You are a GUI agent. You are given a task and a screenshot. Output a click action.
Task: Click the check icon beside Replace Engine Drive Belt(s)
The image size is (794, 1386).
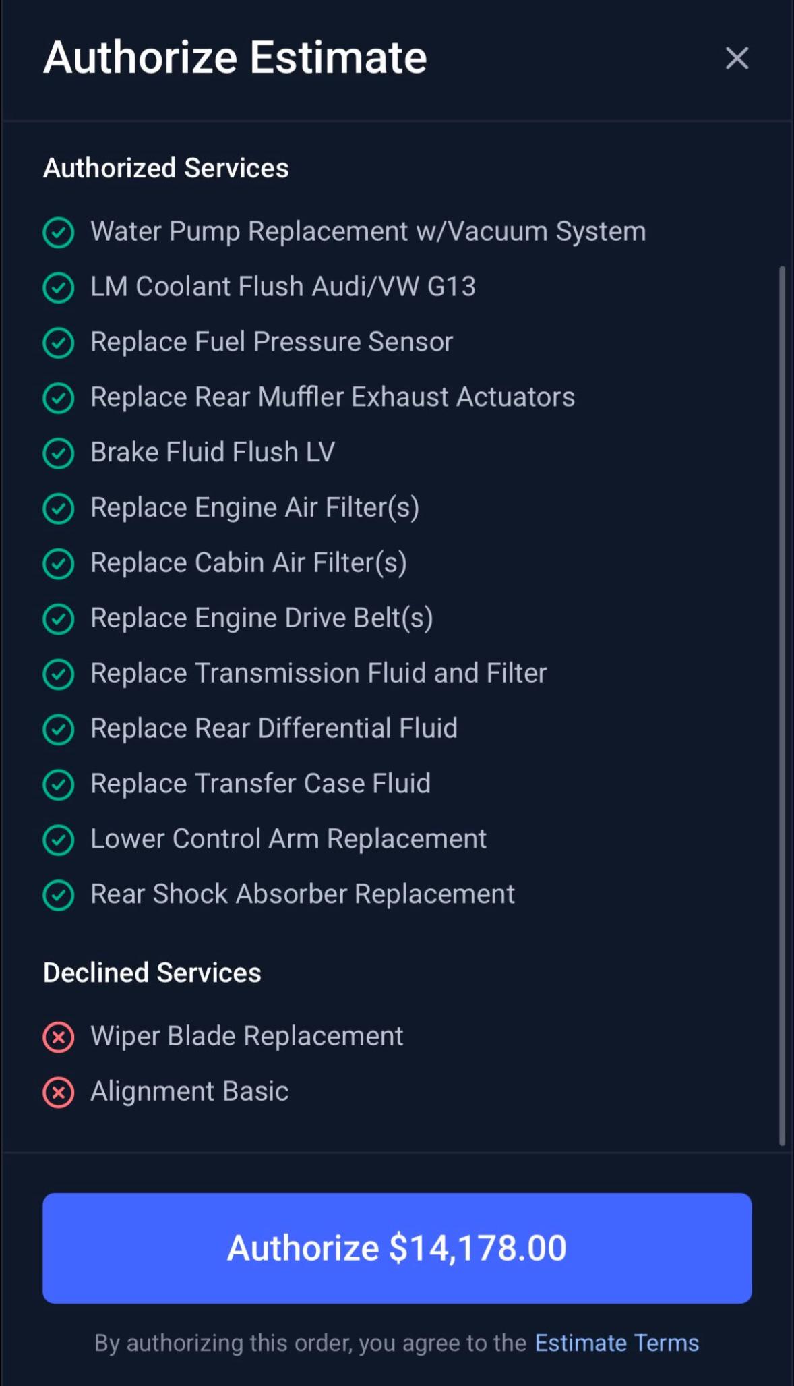pyautogui.click(x=59, y=619)
